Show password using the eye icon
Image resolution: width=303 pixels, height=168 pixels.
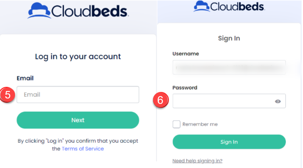coord(278,101)
